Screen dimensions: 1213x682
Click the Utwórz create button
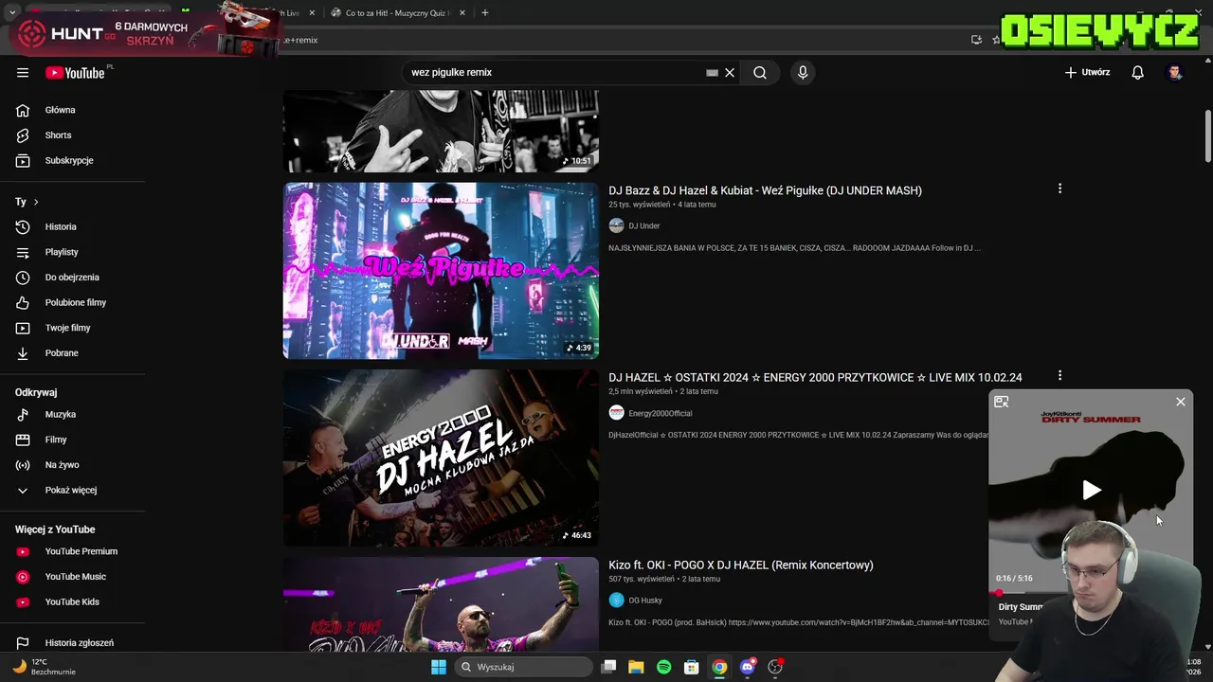pos(1087,72)
